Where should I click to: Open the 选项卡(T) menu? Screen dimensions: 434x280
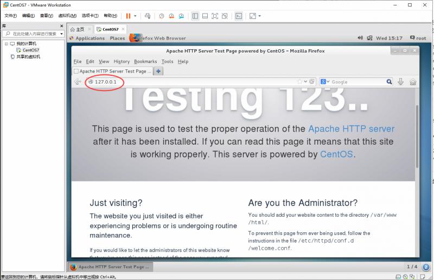(x=90, y=16)
